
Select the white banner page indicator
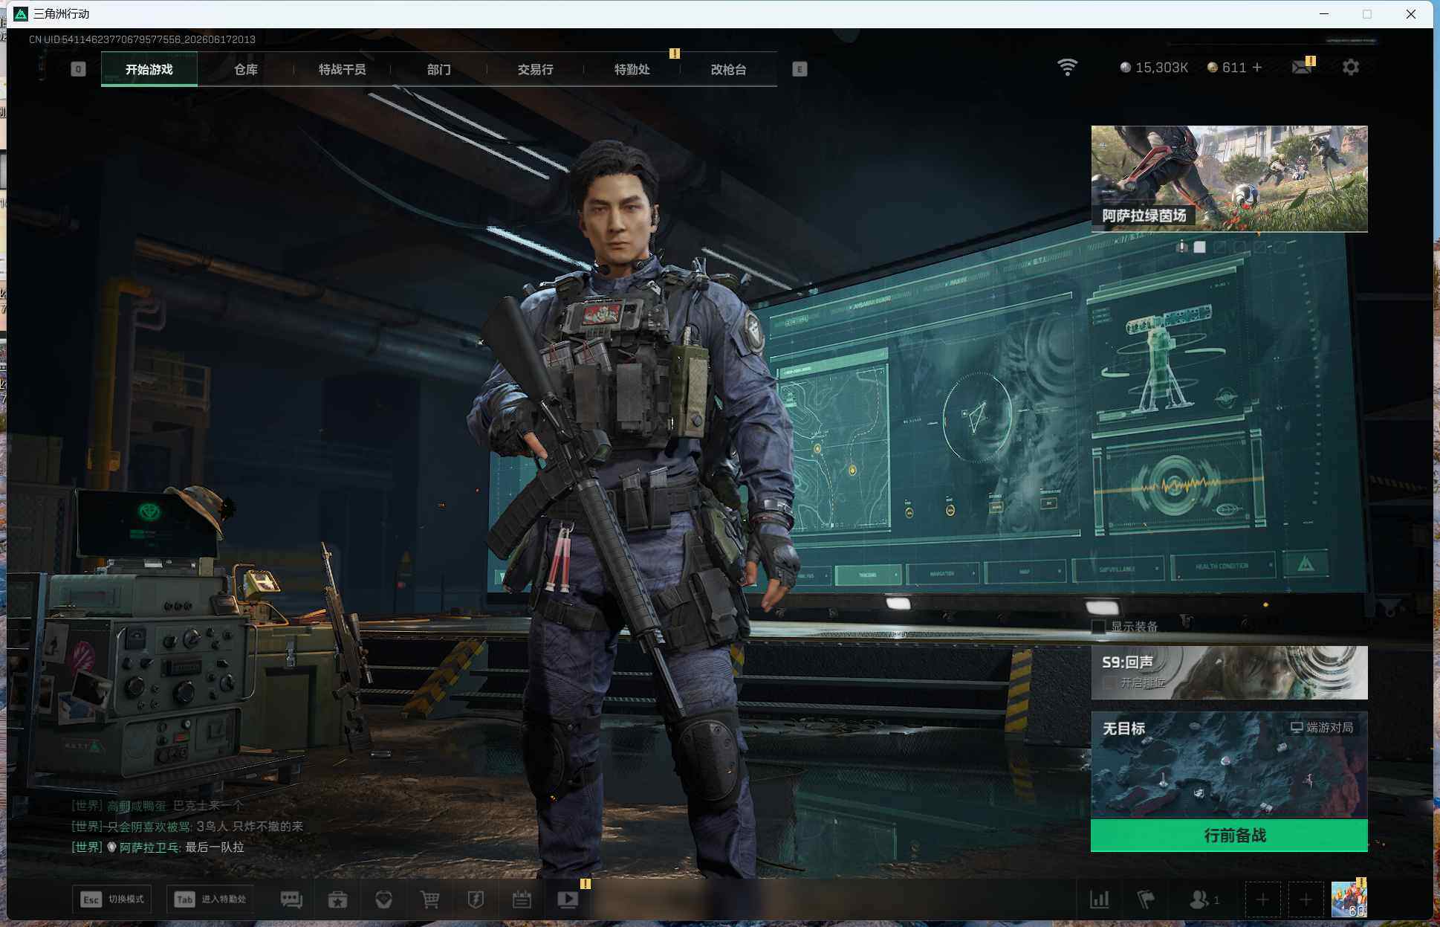coord(1199,247)
